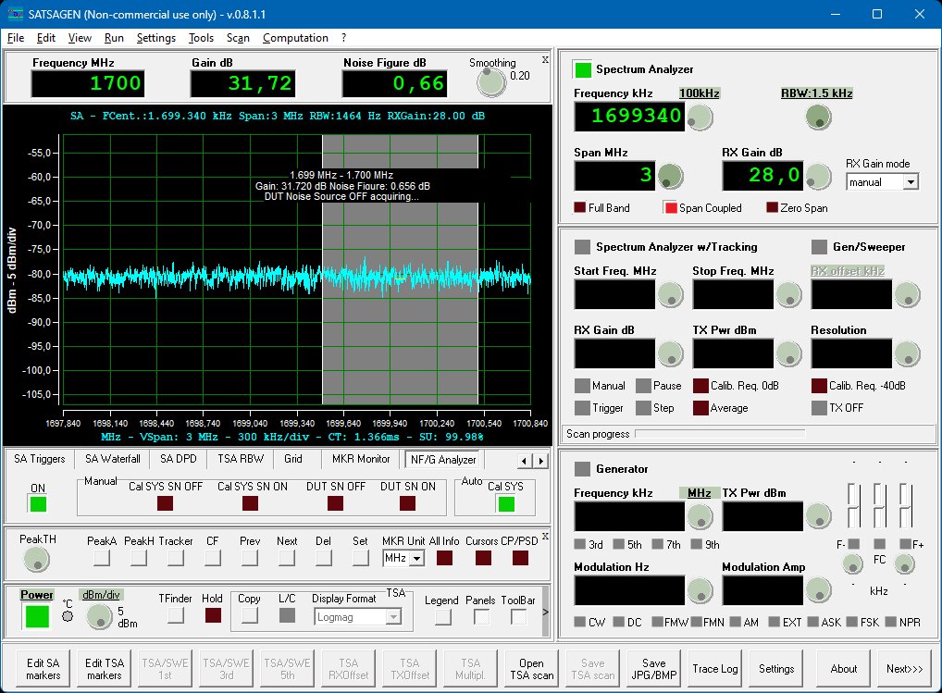Switch to TSA RBW tab
This screenshot has height=693, width=942.
241,459
